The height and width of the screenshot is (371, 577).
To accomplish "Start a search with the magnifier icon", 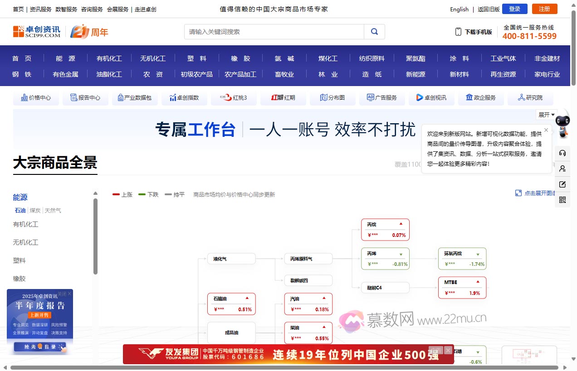I will coord(374,32).
